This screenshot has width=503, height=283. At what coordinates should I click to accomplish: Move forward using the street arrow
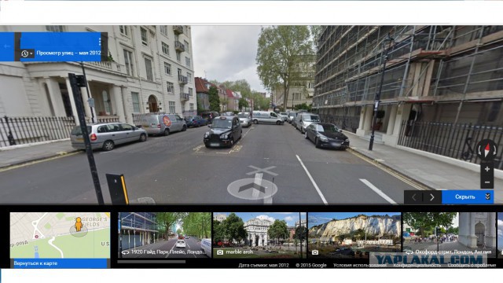click(252, 188)
